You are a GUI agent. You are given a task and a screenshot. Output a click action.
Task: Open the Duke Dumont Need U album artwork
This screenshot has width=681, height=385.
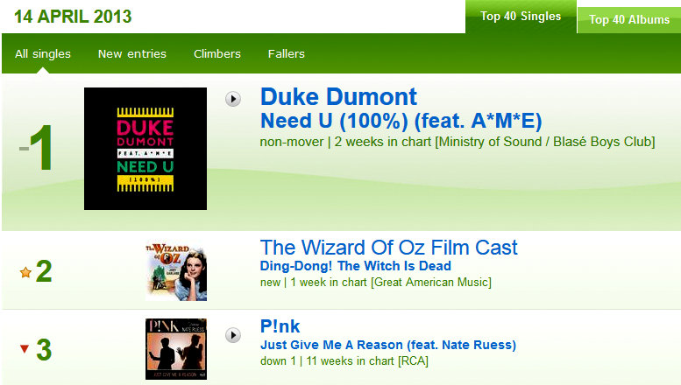point(145,149)
